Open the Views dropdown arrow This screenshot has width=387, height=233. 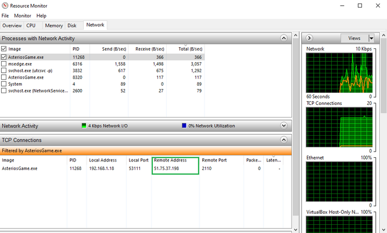point(371,38)
